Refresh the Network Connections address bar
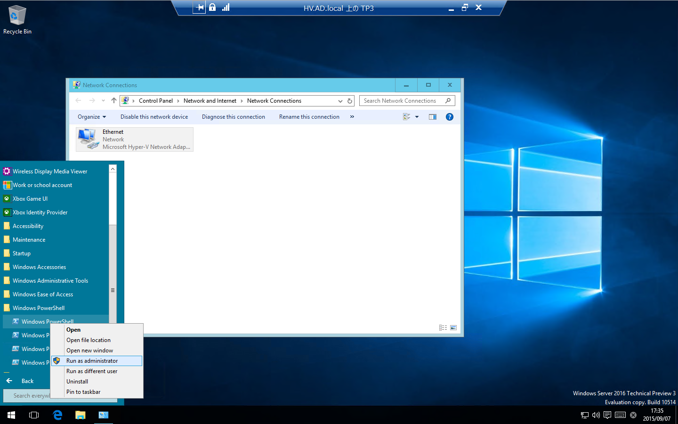Viewport: 678px width, 424px height. click(x=350, y=101)
